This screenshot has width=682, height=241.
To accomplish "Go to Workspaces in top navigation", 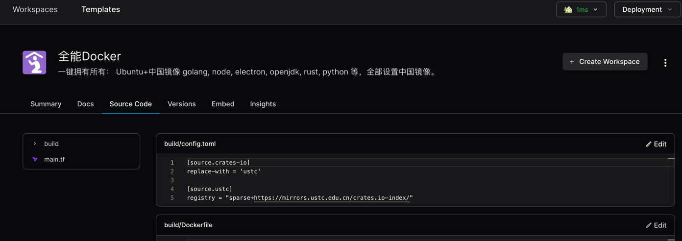I will coord(35,9).
